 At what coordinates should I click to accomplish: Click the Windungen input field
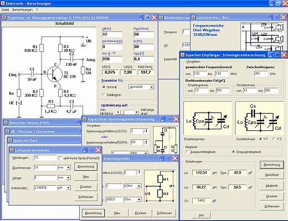pos(45,157)
